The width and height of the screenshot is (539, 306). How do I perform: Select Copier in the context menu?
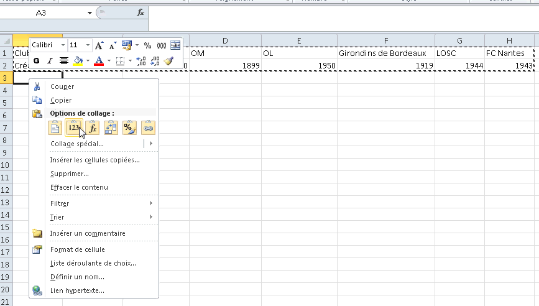pos(94,100)
